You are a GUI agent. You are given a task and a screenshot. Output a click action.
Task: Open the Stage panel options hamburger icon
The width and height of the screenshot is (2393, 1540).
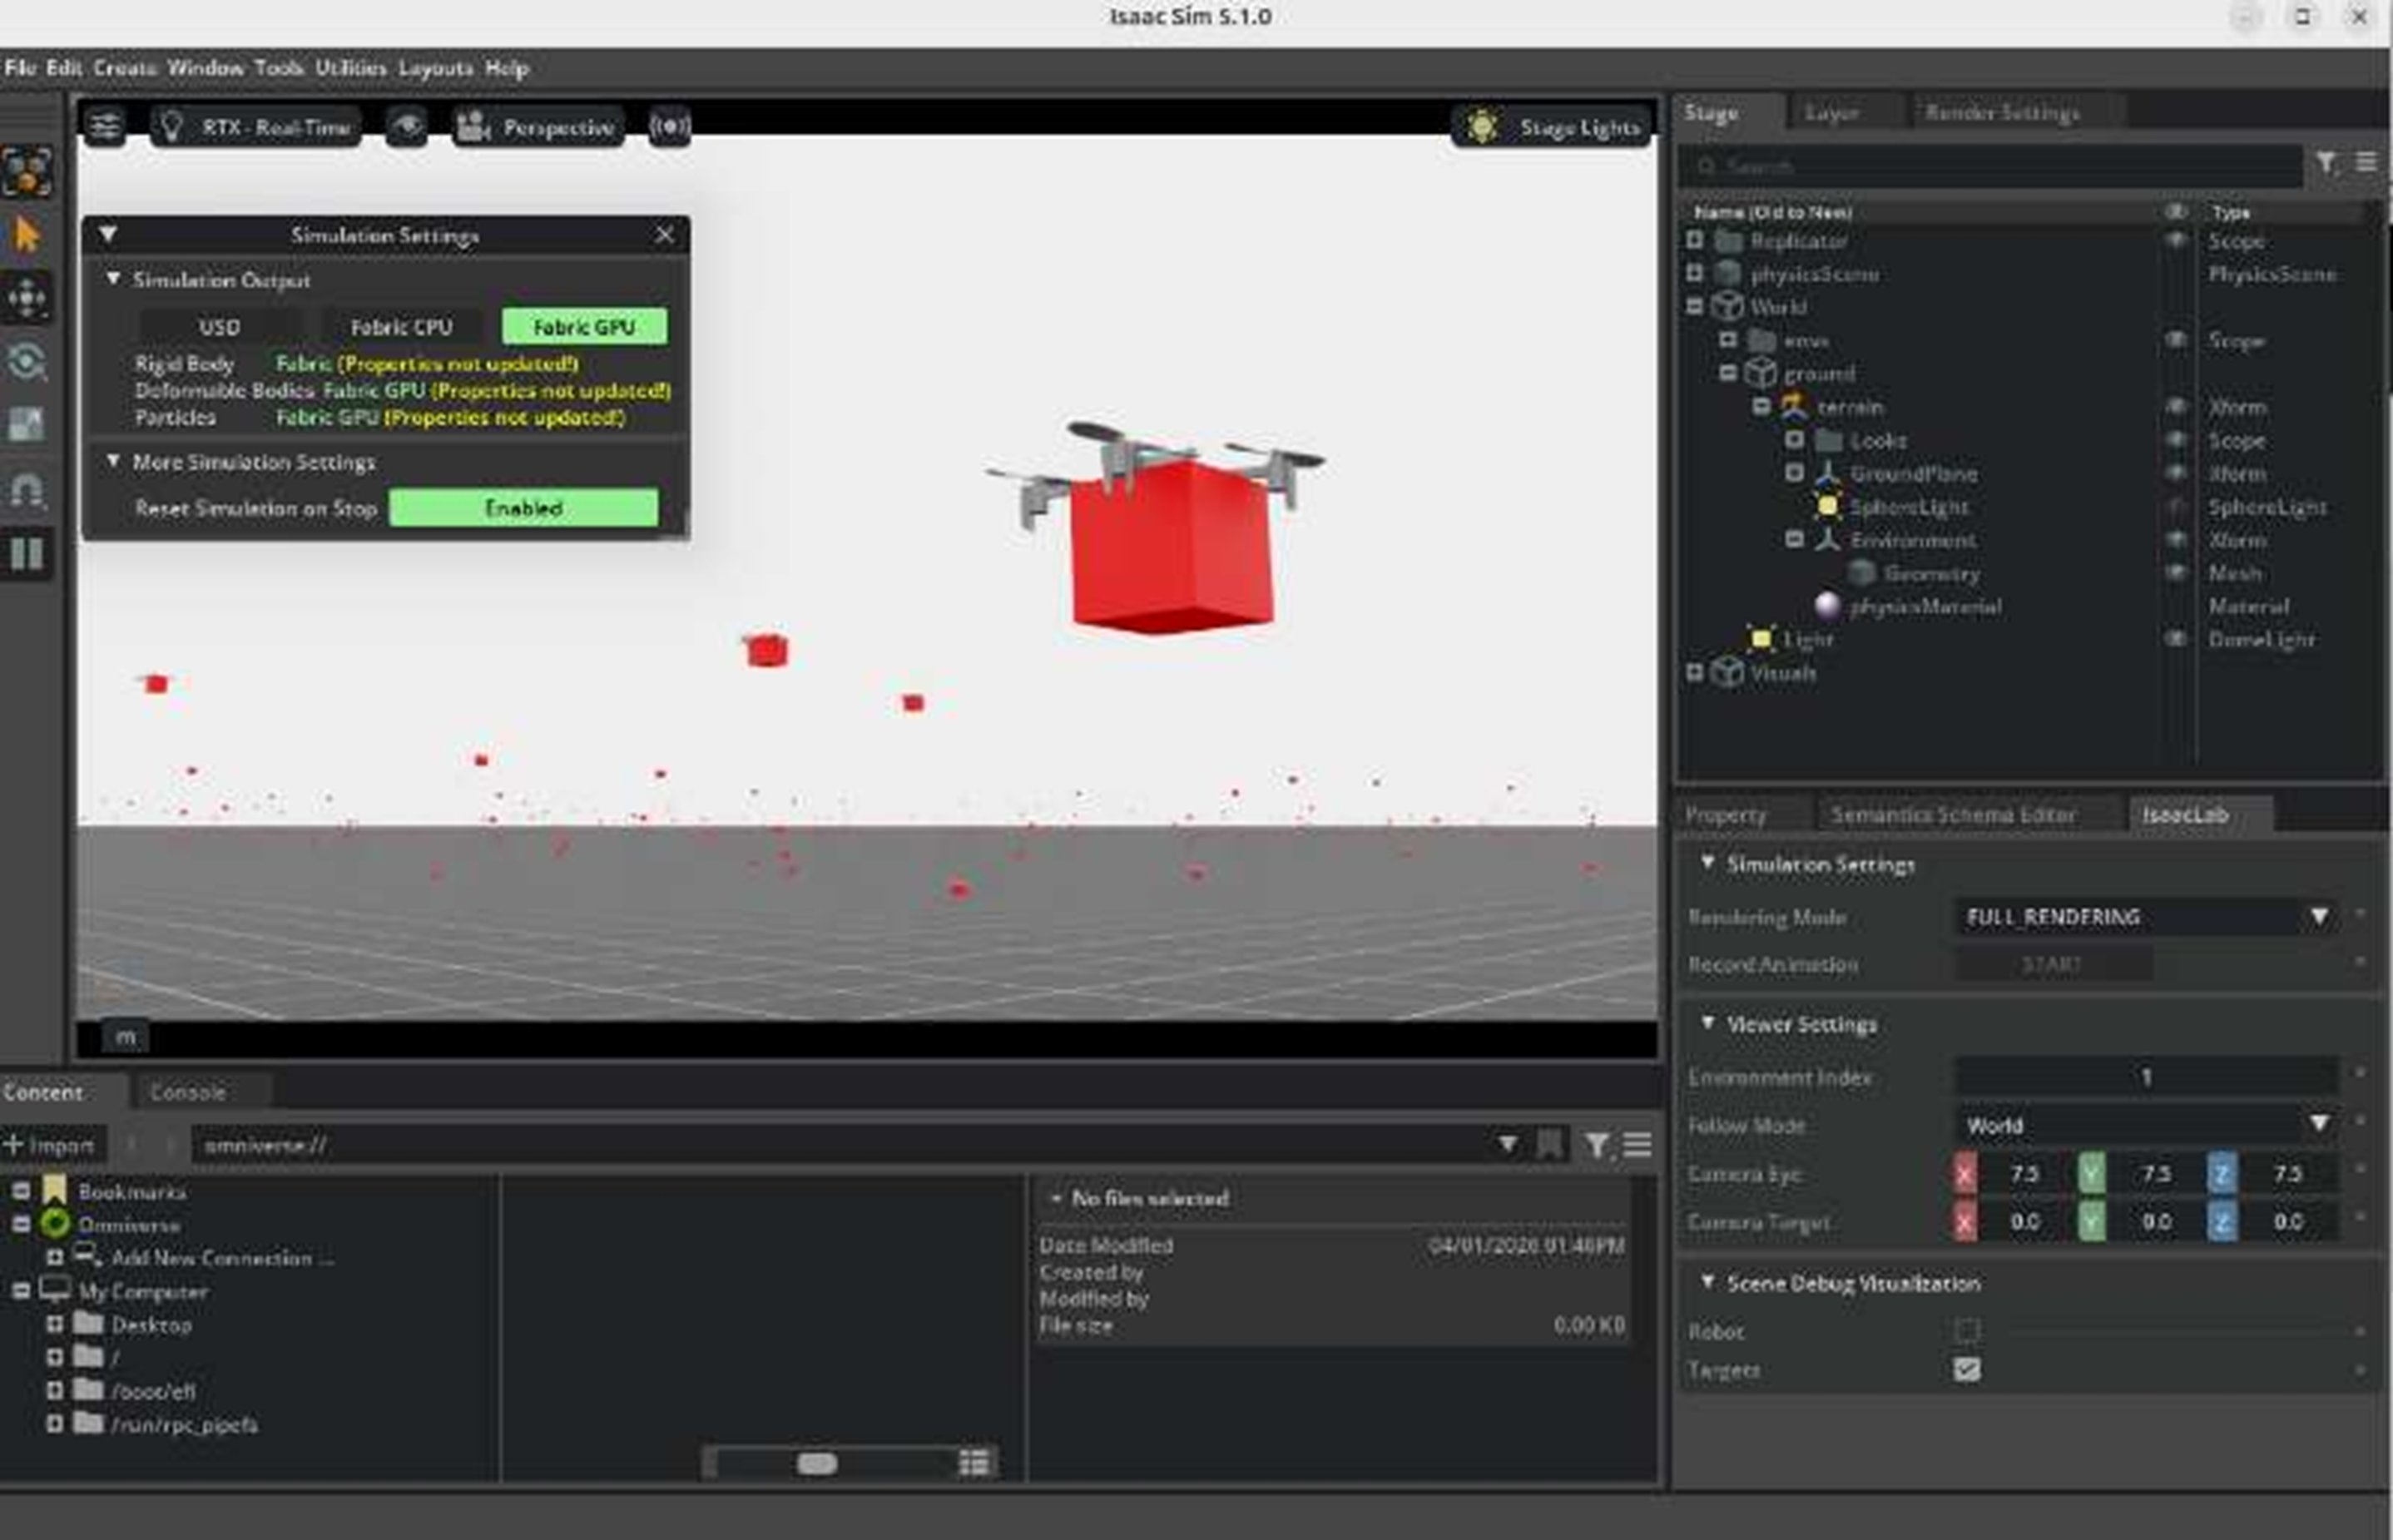point(2366,162)
